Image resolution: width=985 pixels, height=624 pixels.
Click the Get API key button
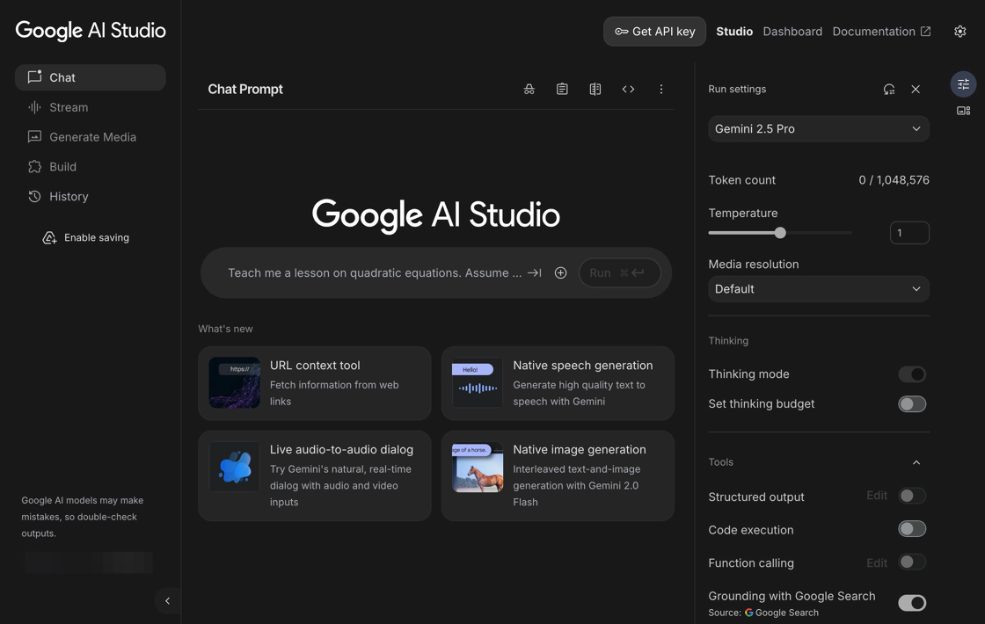click(x=654, y=32)
